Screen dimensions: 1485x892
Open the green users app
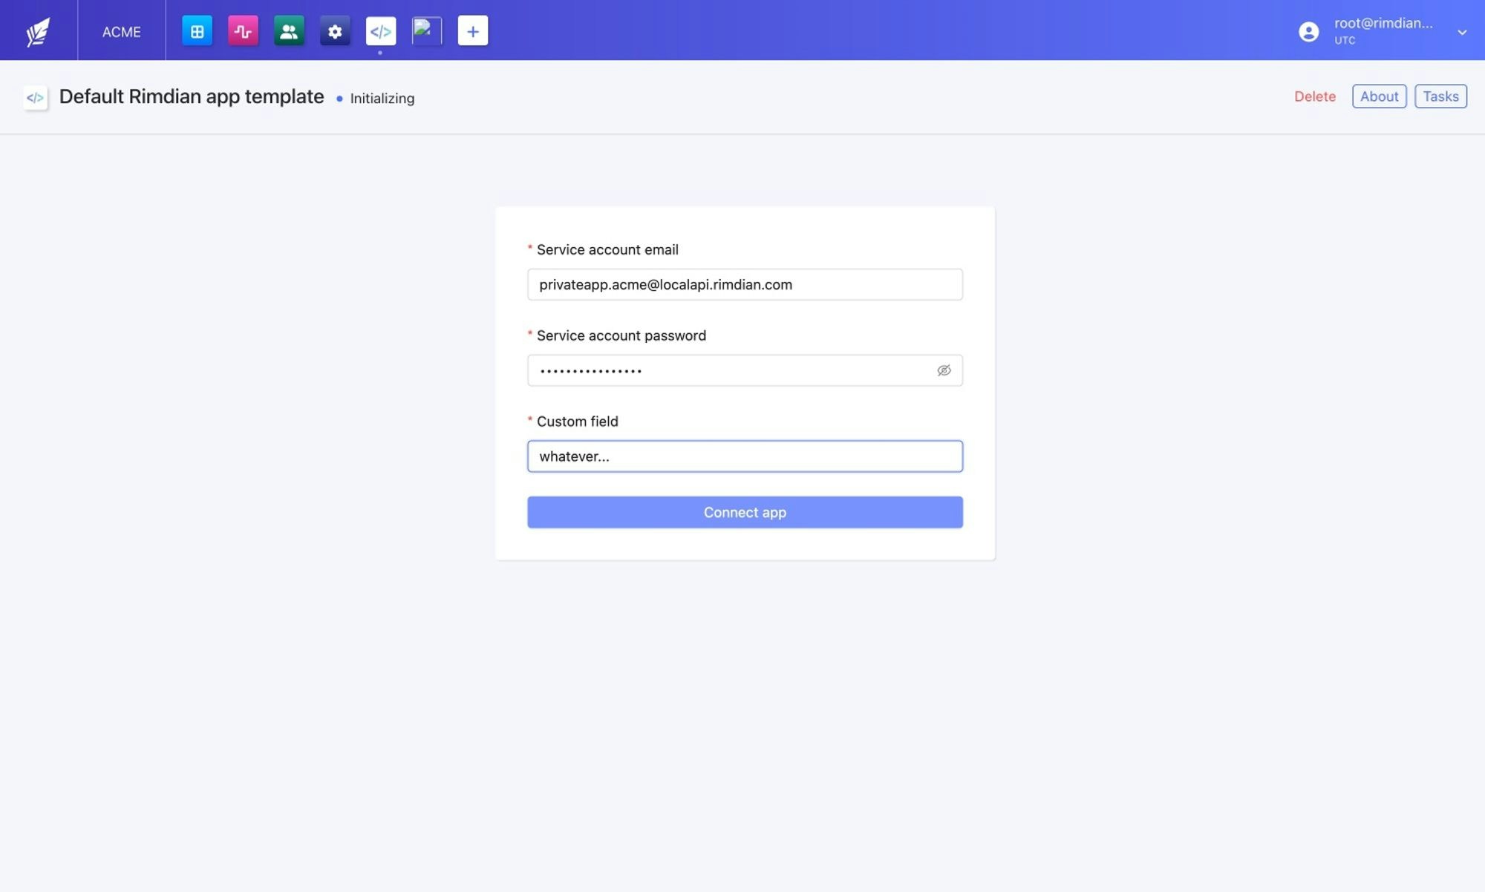pos(289,31)
